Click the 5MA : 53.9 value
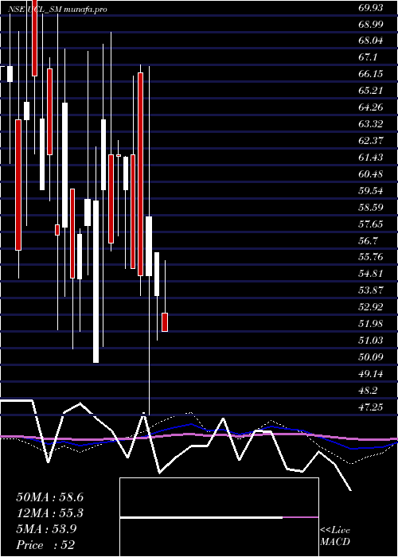The width and height of the screenshot is (398, 557). pyautogui.click(x=46, y=530)
